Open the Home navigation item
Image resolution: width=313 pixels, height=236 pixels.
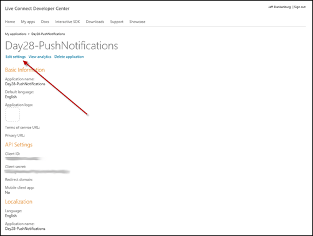[x=10, y=22]
